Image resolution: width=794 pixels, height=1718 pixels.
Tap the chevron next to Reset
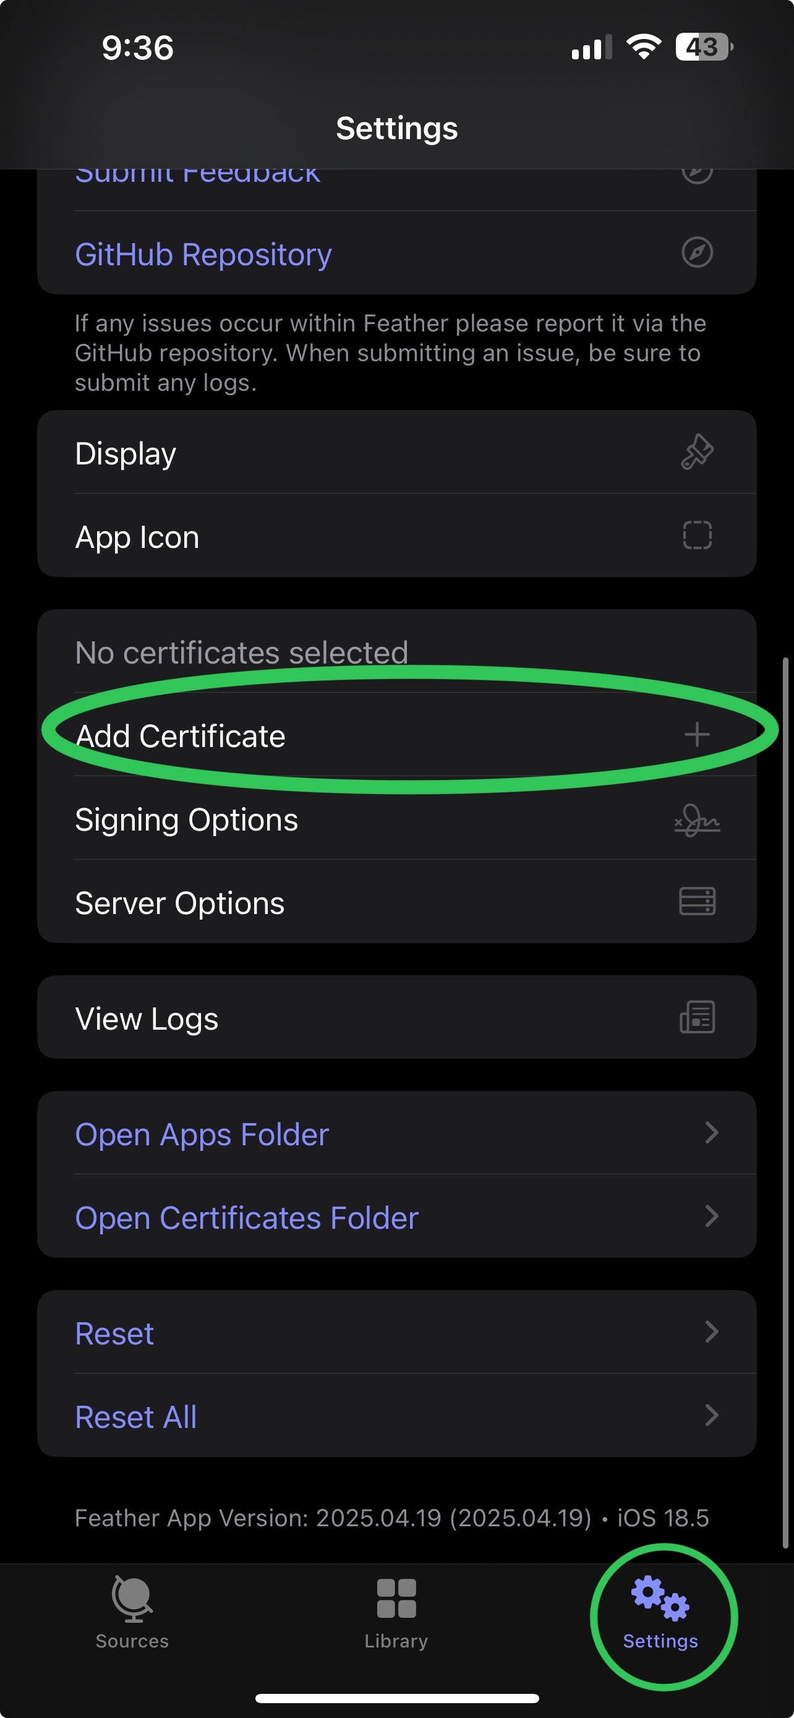coord(711,1332)
